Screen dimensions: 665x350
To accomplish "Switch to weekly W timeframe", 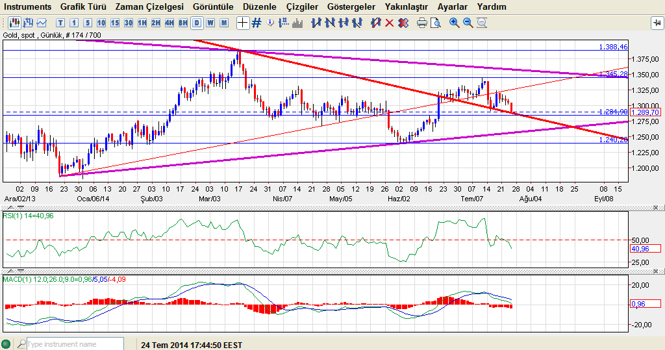I will pyautogui.click(x=210, y=23).
